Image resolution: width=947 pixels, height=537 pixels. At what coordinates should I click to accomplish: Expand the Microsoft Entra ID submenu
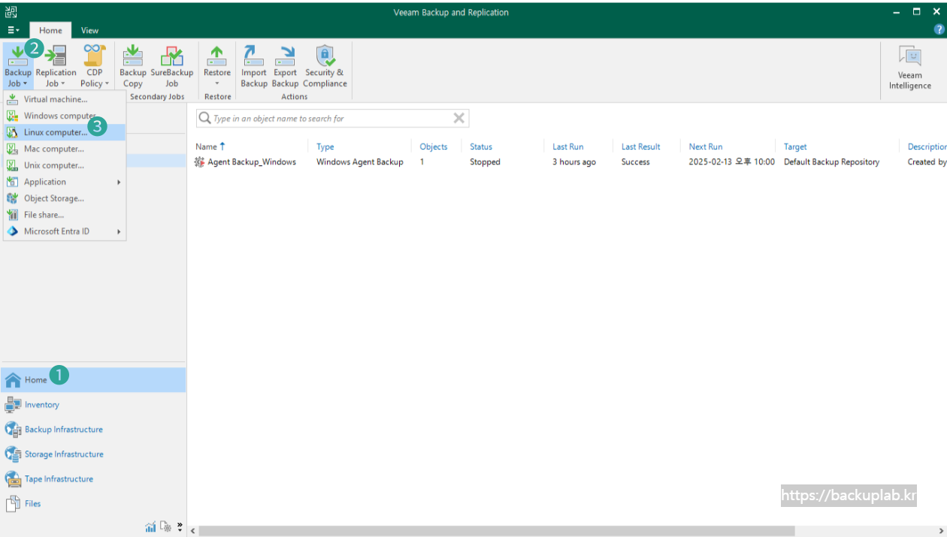coord(65,231)
